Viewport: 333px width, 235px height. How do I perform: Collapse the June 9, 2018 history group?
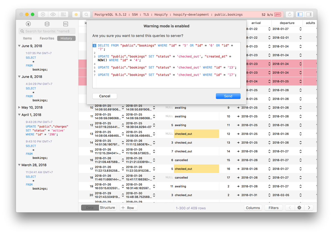(19, 46)
